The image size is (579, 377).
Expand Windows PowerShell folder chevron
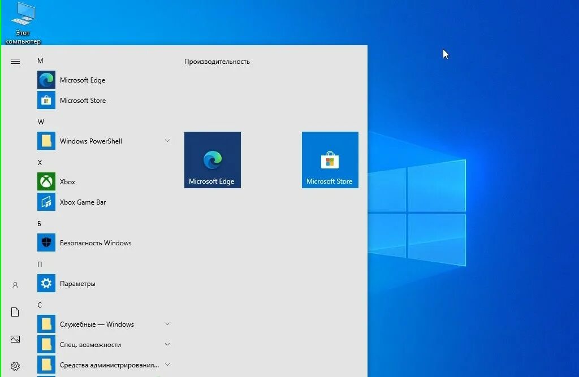pos(167,141)
